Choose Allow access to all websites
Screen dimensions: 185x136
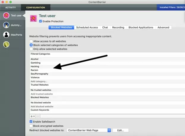click(x=31, y=41)
